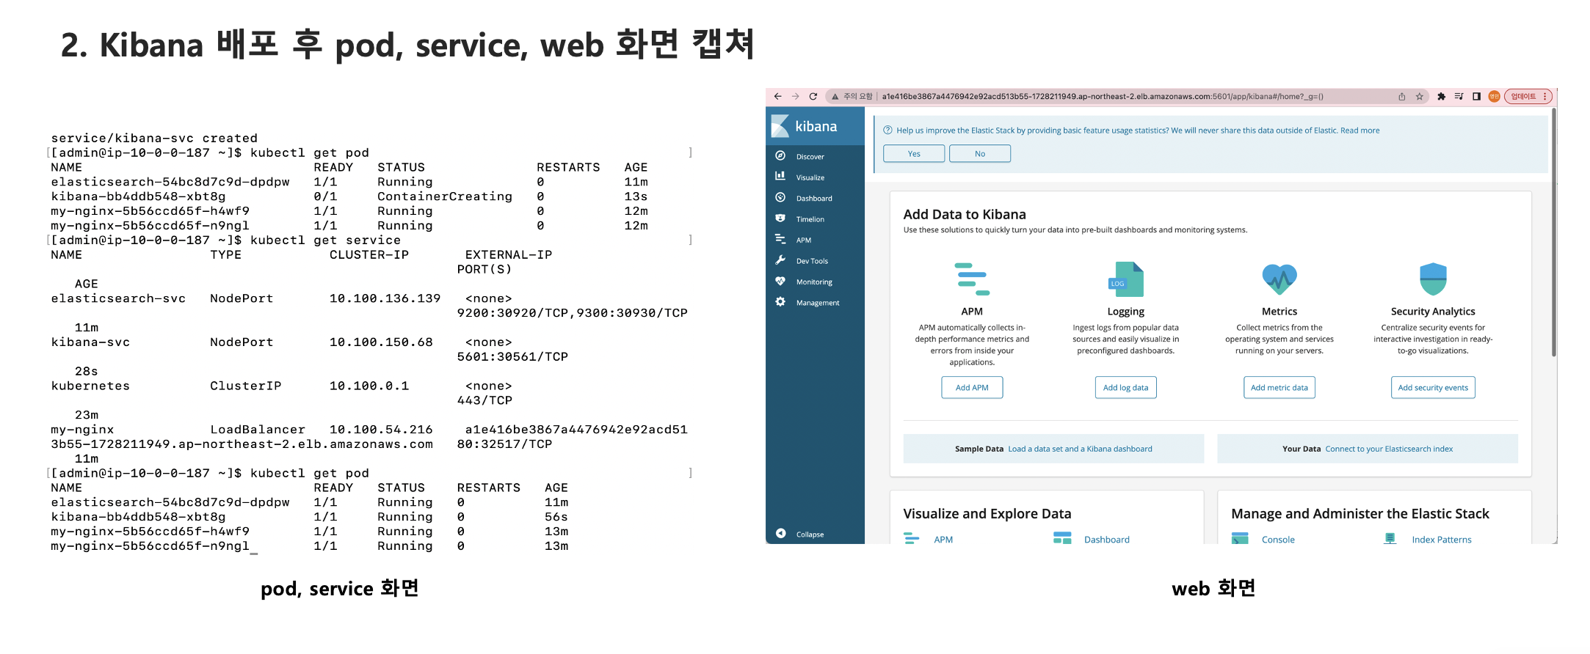1590x654 pixels.
Task: Click ContainerCreating status in terminal
Action: (445, 196)
